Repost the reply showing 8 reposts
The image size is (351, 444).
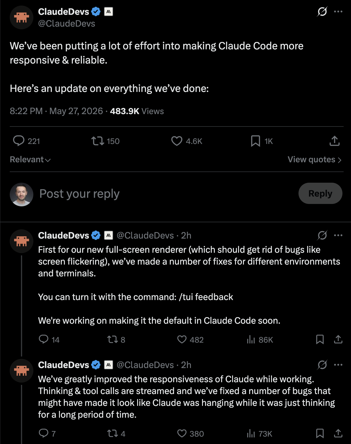(116, 340)
